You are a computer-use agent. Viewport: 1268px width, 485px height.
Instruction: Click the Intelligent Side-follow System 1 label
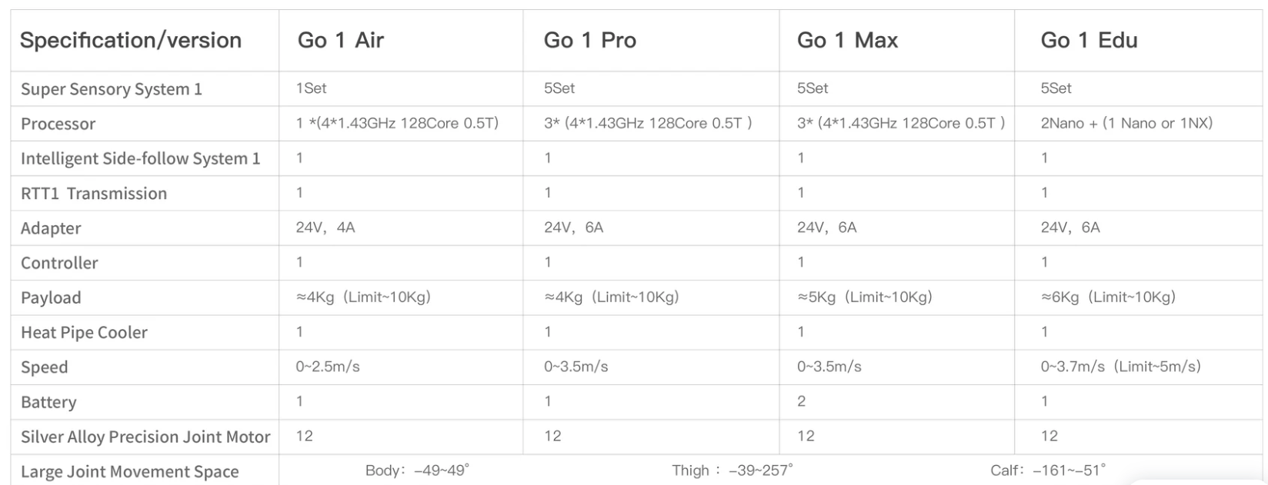(140, 158)
